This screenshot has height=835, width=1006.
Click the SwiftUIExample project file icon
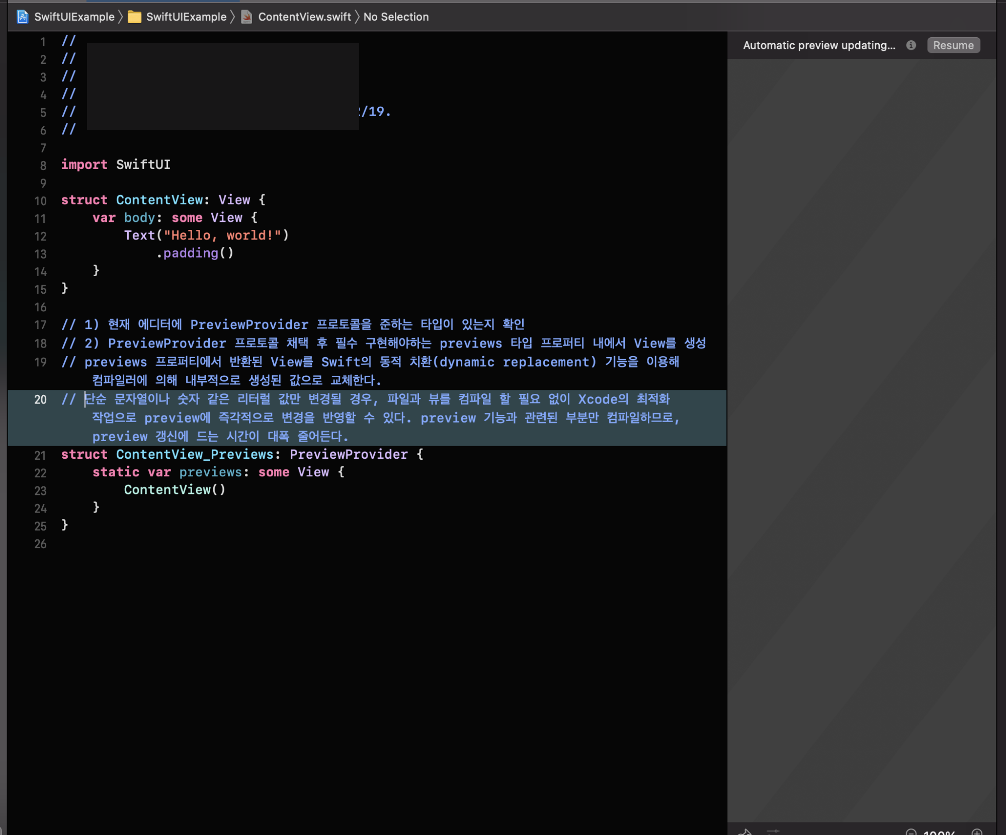(22, 17)
